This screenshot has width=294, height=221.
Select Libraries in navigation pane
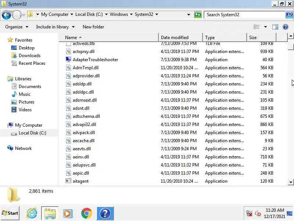coord(23,79)
